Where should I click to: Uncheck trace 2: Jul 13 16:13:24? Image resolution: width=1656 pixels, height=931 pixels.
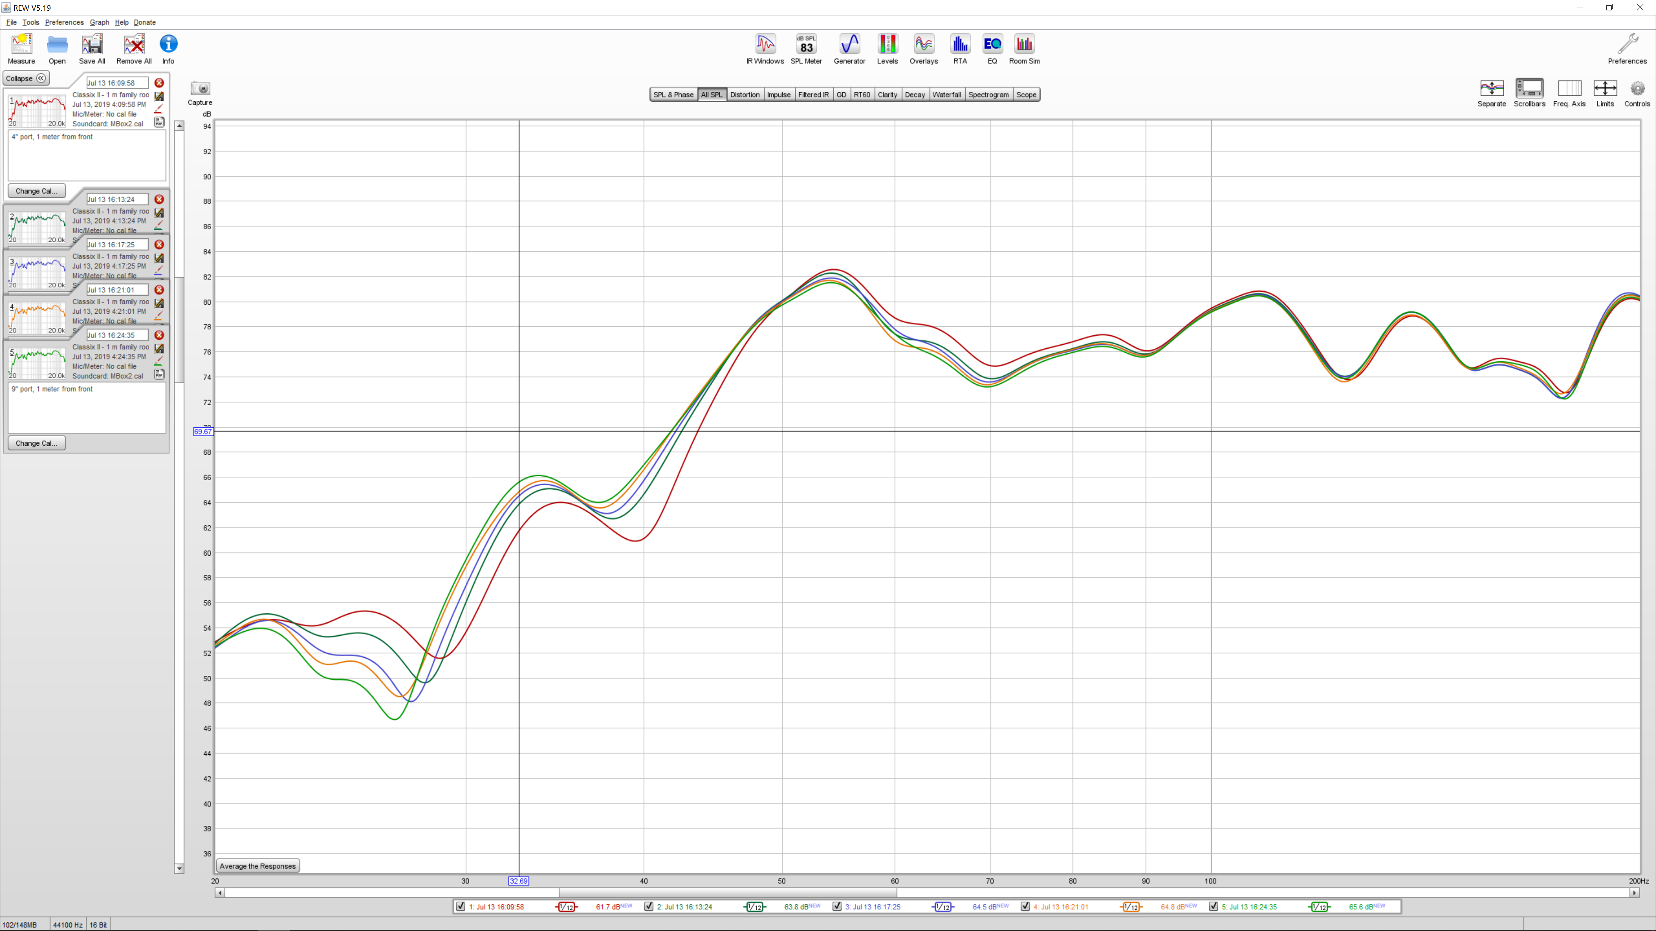(649, 906)
